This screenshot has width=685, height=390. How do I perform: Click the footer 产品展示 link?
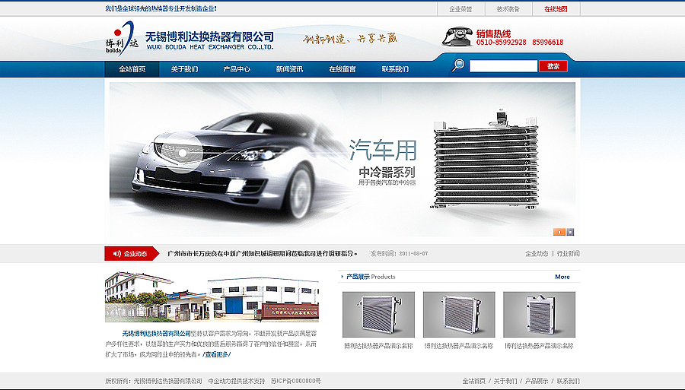tap(537, 382)
